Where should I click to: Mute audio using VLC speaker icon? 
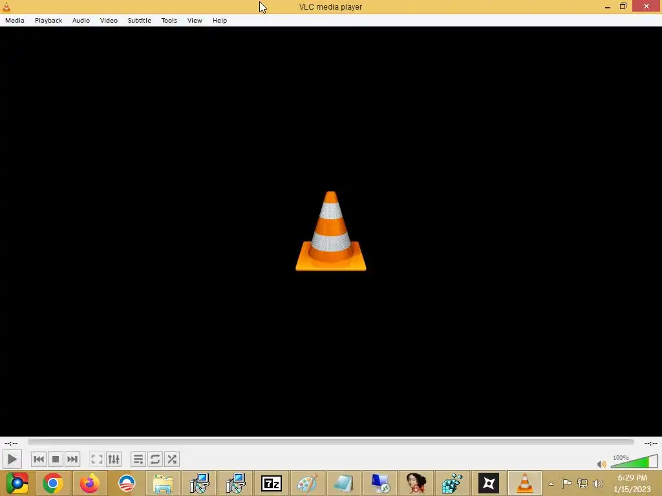[x=602, y=464]
